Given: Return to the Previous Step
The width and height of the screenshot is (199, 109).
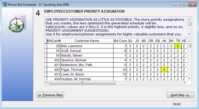Looking at the screenshot, I should click(x=50, y=95).
